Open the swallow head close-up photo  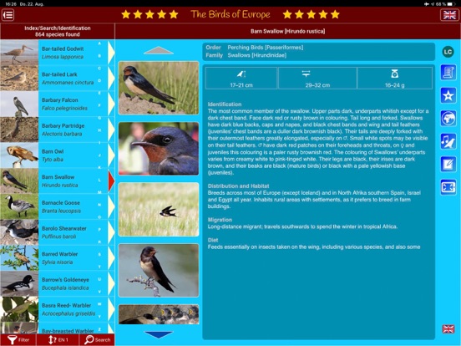click(x=159, y=149)
